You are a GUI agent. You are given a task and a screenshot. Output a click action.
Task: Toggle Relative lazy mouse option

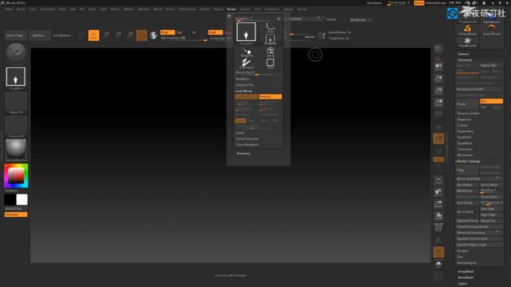pyautogui.click(x=270, y=97)
